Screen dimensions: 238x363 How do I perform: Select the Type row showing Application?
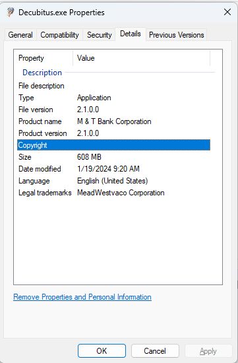(113, 98)
